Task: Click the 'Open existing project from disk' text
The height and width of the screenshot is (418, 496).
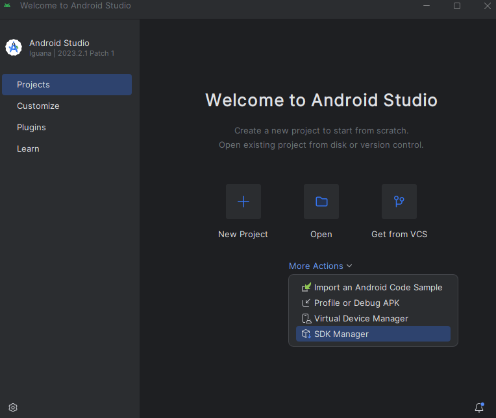Action: coord(321,145)
